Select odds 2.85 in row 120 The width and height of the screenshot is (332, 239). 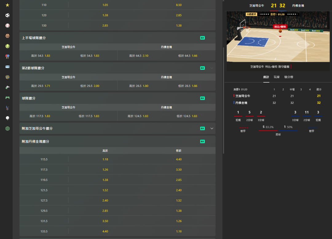179,15
